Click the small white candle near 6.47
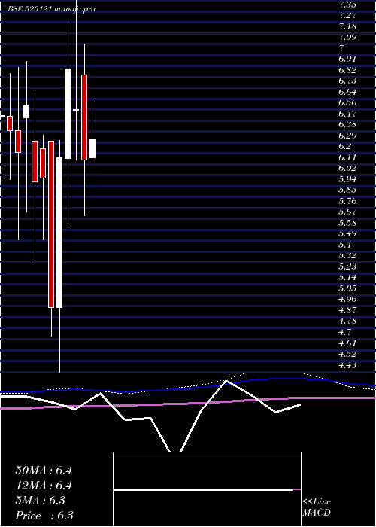Image resolution: width=376 pixels, height=527 pixels. (x=26, y=111)
